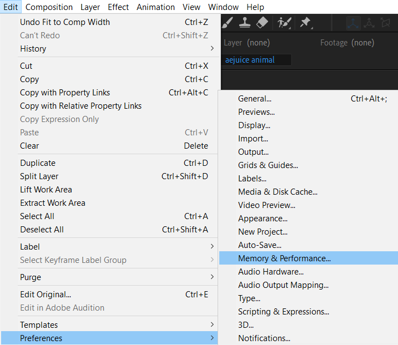The height and width of the screenshot is (345, 398).
Task: Click the aejuice animal tab
Action: [250, 60]
